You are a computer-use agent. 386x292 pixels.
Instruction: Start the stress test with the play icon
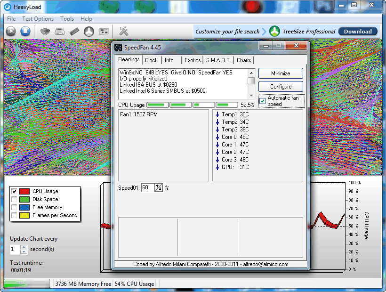[x=11, y=32]
